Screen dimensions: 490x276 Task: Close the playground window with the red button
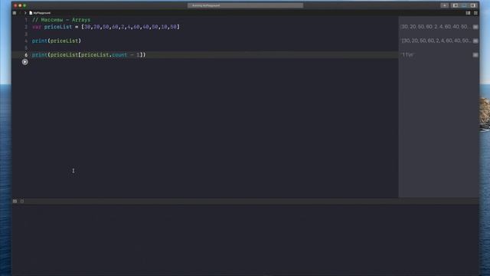(x=15, y=5)
